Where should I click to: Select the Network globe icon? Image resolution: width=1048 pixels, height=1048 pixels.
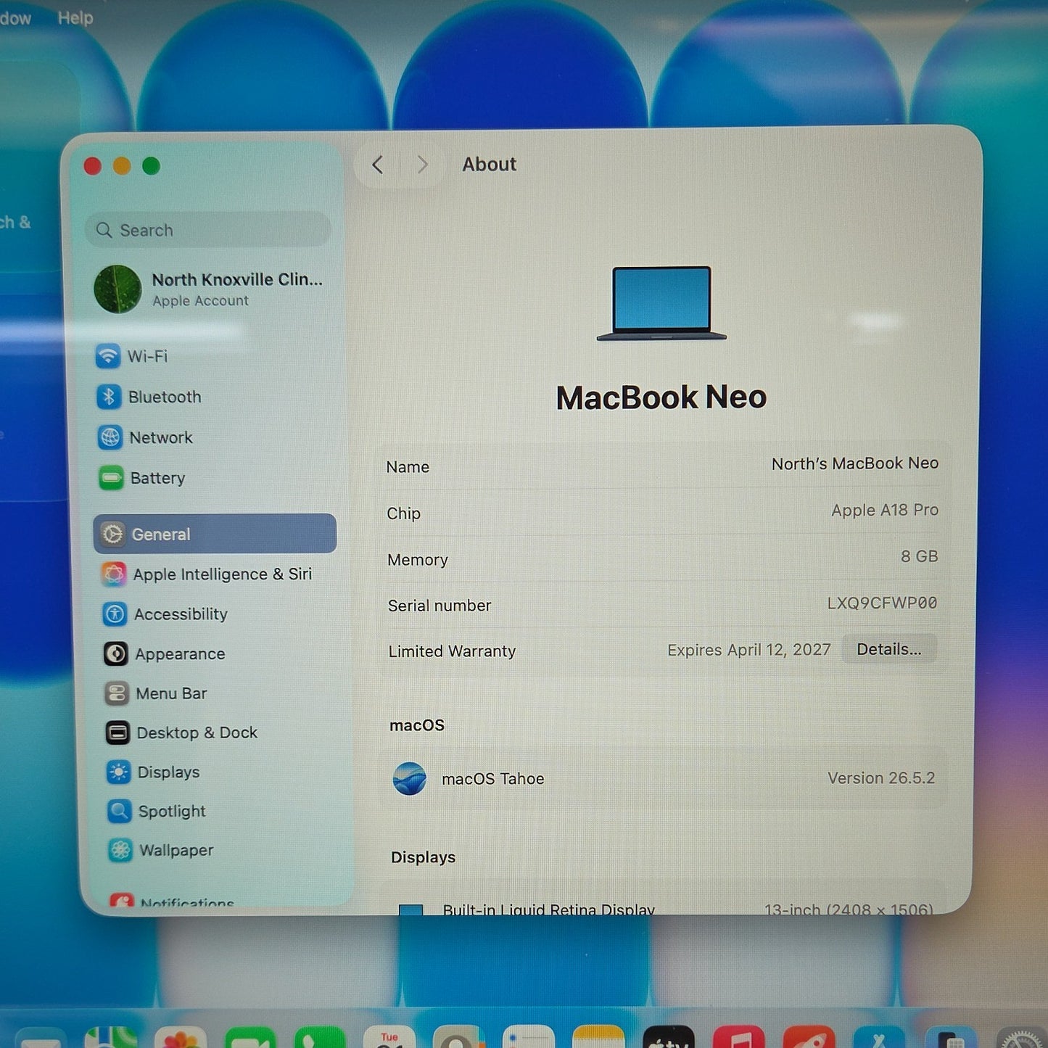click(x=110, y=437)
